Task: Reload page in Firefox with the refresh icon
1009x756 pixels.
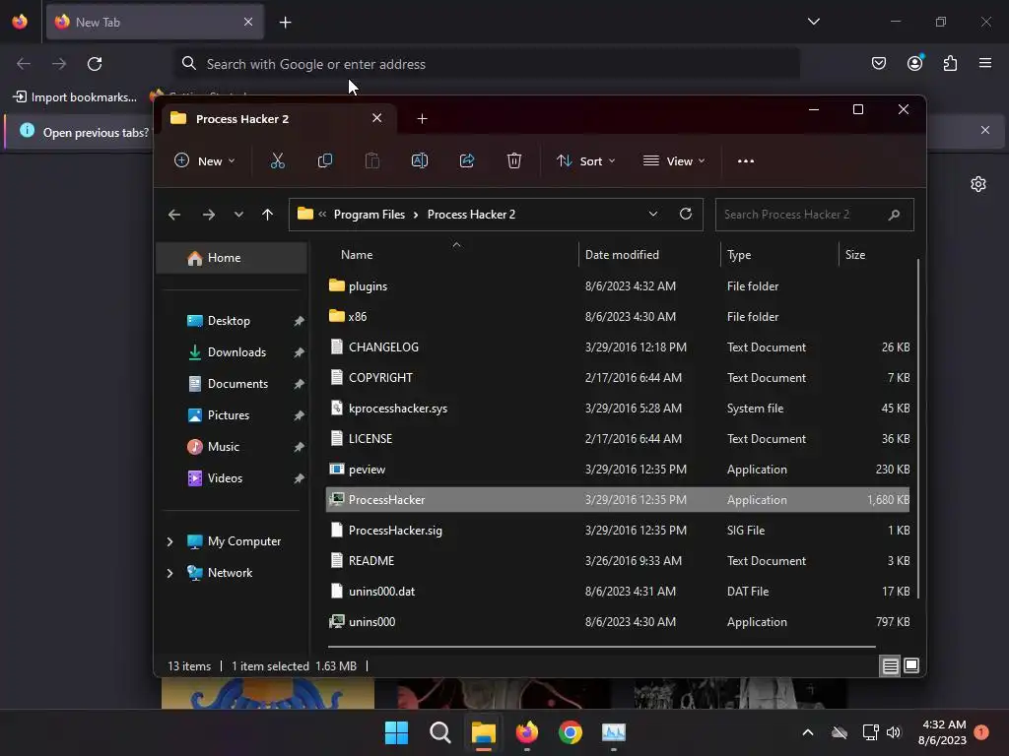Action: pyautogui.click(x=95, y=64)
